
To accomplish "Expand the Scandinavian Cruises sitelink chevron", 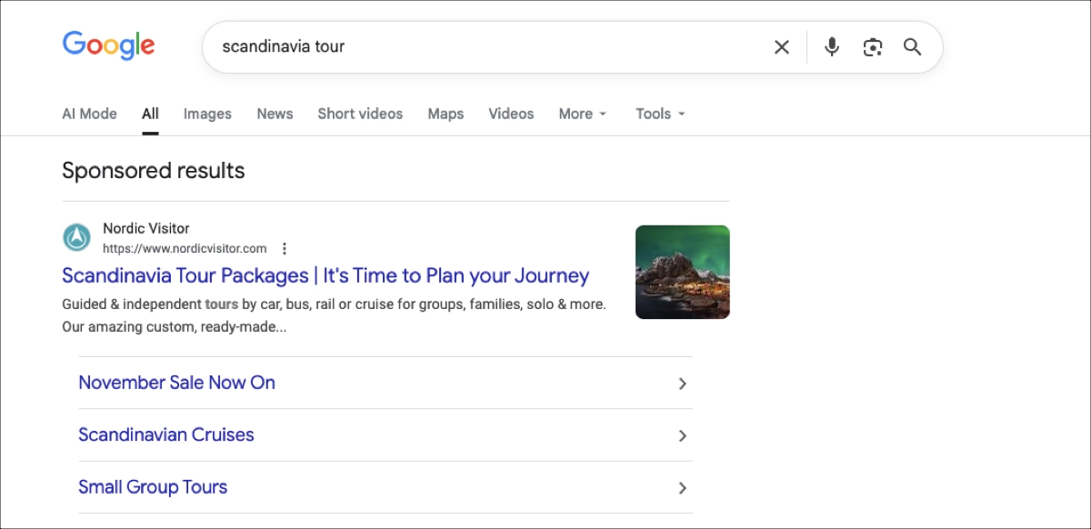I will pos(682,435).
